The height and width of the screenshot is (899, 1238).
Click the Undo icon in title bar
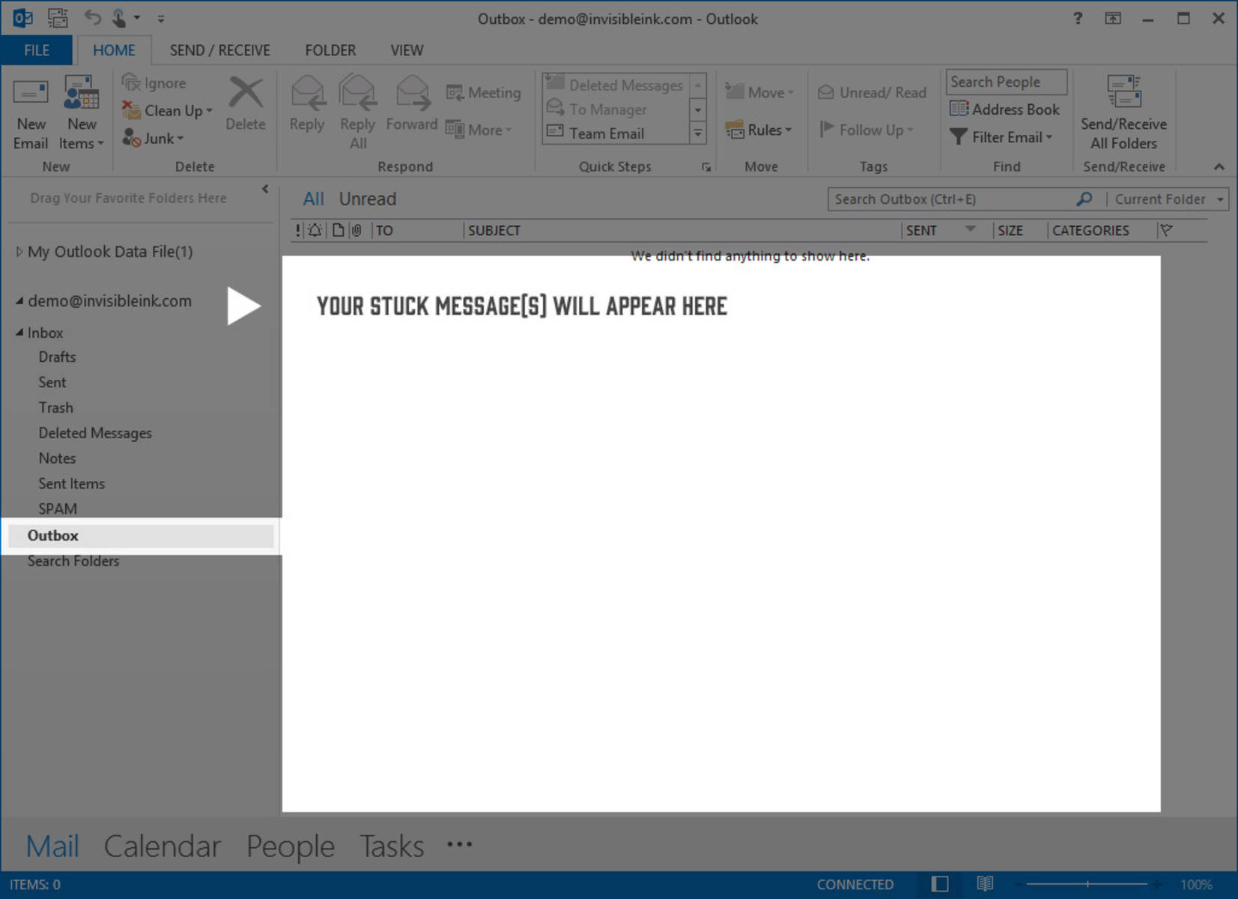tap(92, 17)
